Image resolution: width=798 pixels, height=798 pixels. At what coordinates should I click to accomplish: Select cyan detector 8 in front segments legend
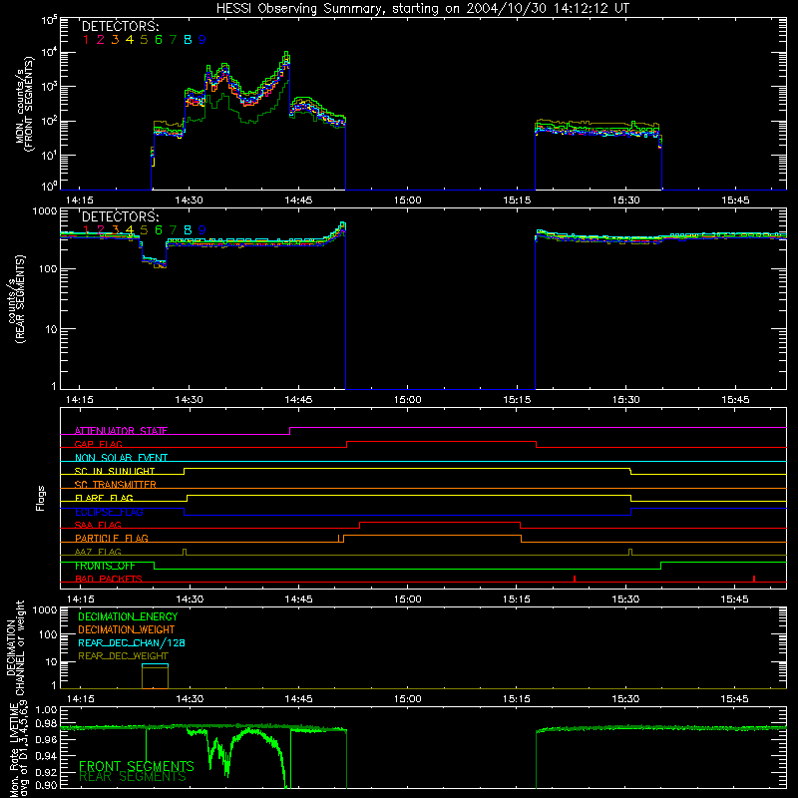tap(188, 40)
